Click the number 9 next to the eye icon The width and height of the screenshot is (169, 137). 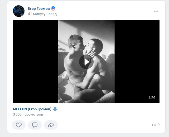[158, 125]
